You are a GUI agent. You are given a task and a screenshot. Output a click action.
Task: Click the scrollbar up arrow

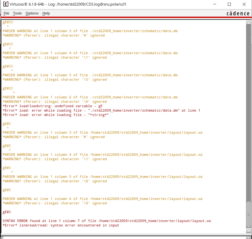pos(248,23)
